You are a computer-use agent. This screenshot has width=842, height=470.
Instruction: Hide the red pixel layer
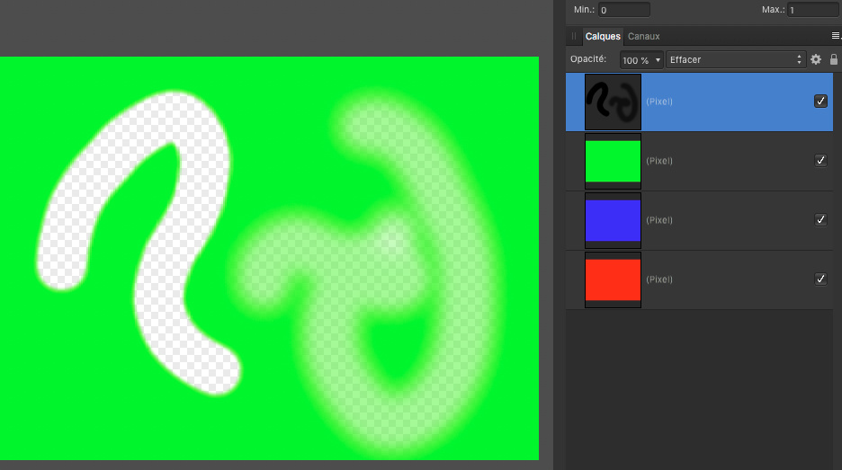click(820, 279)
